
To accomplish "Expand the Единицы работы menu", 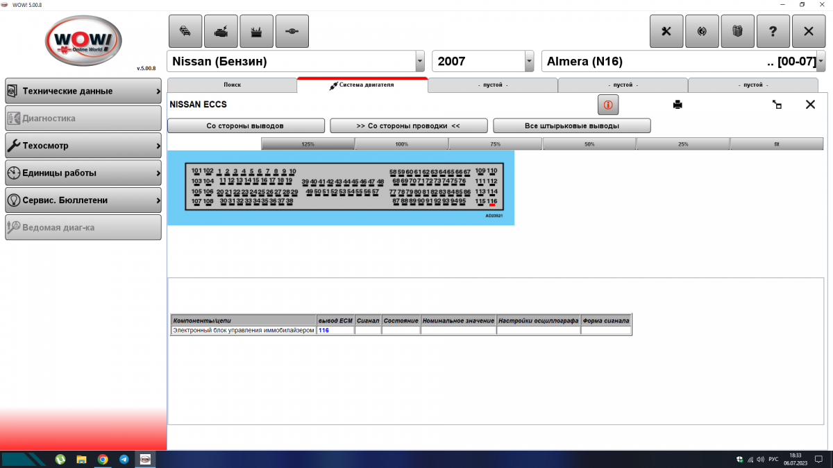I will pos(83,173).
